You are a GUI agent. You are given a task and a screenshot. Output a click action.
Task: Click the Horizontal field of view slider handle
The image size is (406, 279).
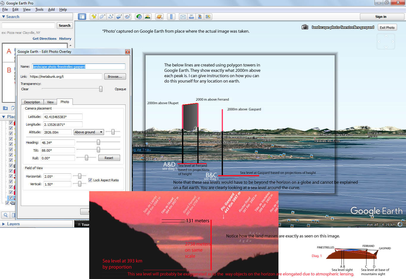click(80, 176)
